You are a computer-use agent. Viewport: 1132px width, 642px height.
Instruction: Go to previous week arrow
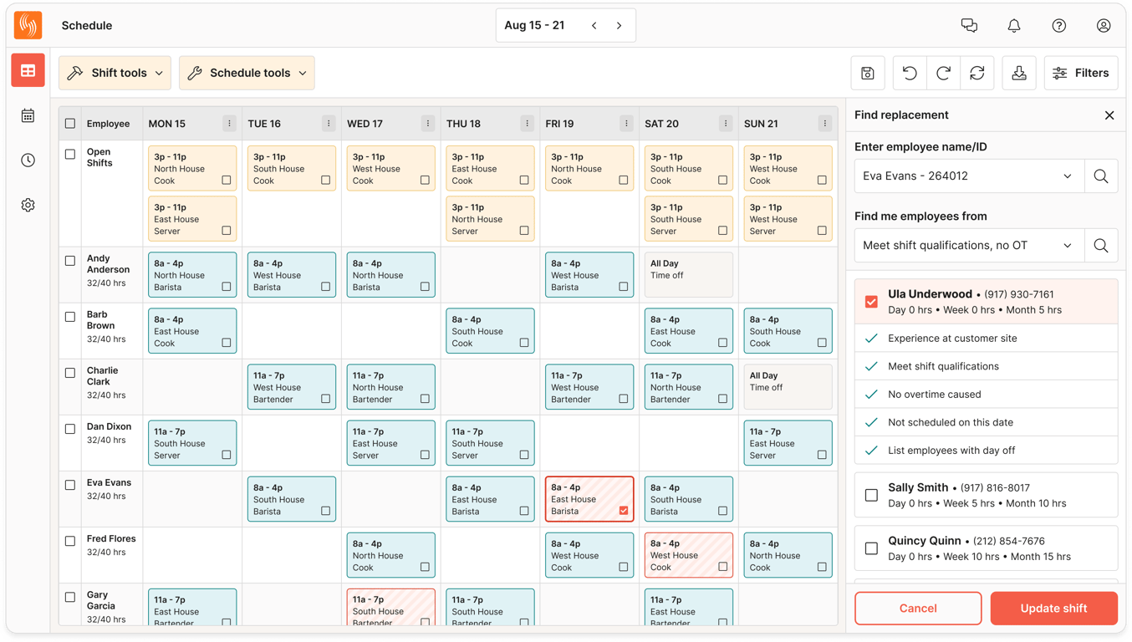(x=594, y=26)
